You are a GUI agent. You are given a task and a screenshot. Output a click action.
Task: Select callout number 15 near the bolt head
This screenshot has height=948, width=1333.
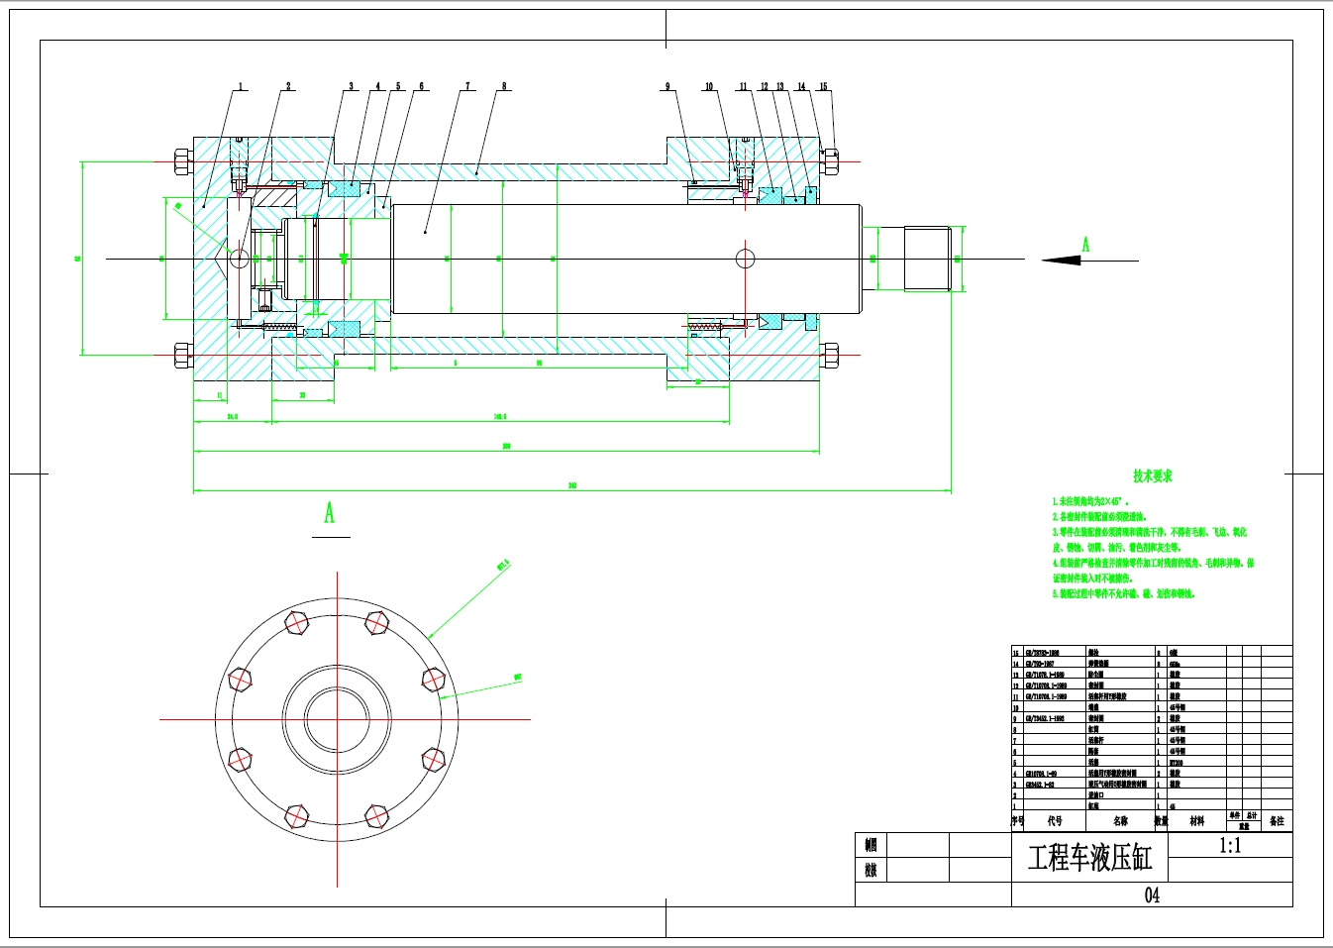823,86
